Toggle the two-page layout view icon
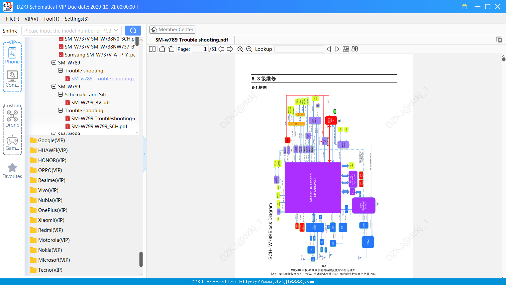 (x=152, y=49)
